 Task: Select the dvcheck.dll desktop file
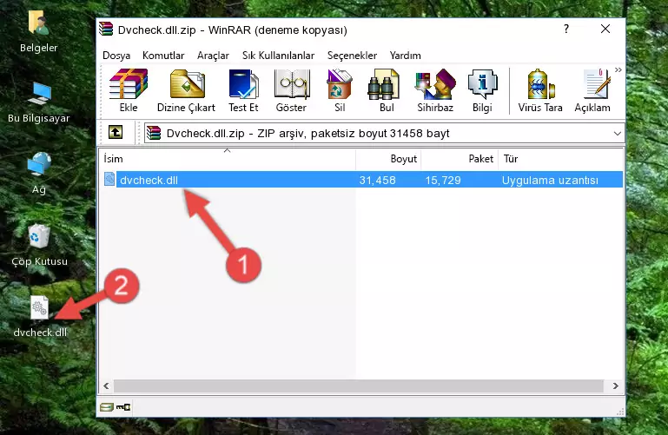coord(40,316)
